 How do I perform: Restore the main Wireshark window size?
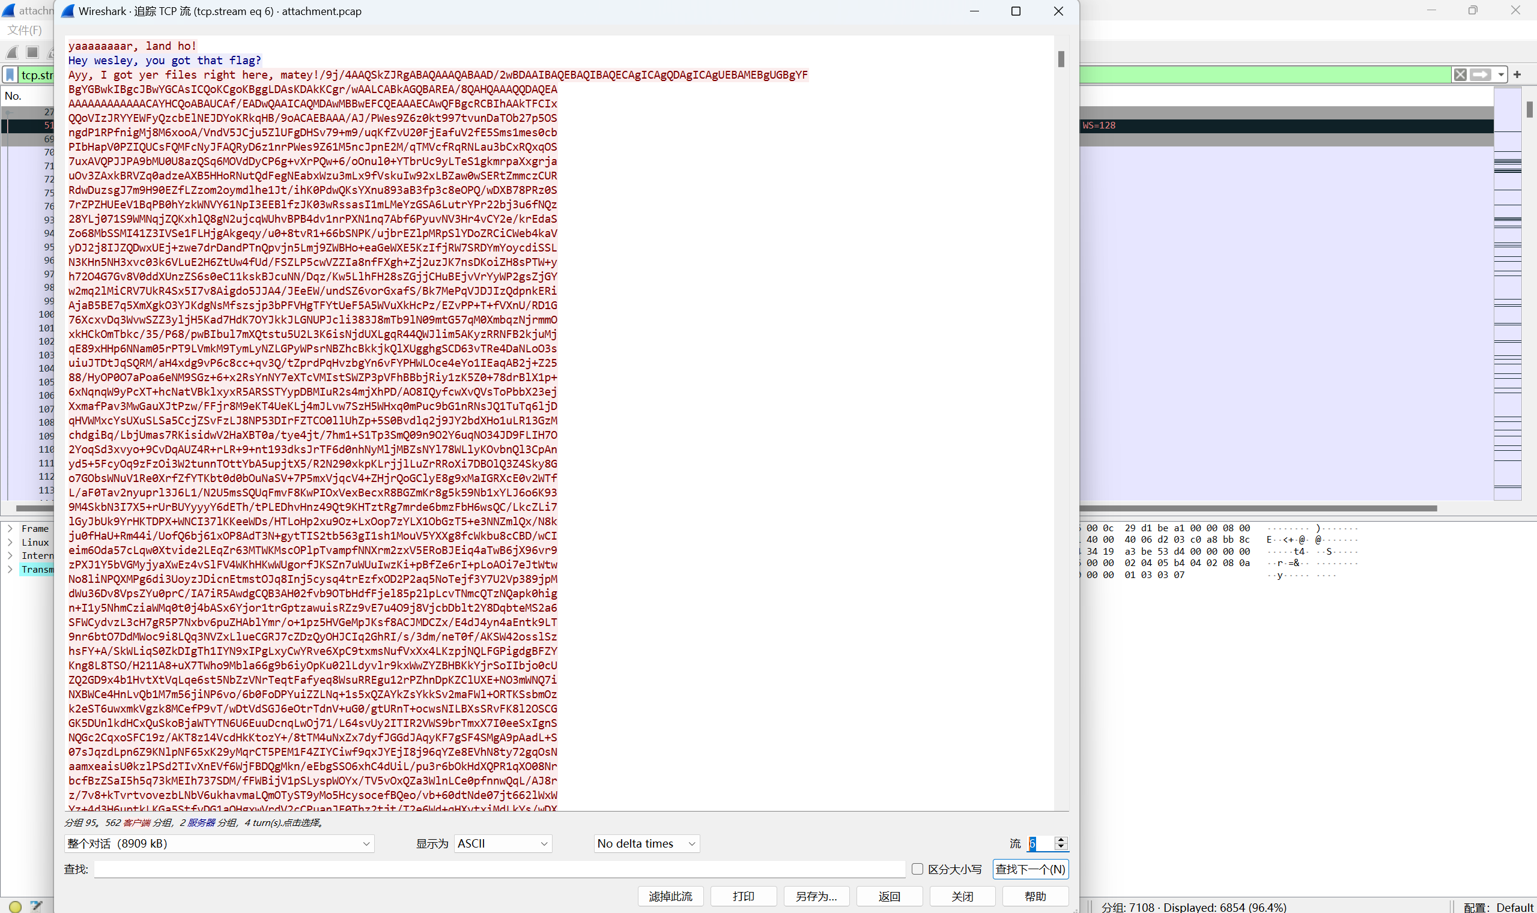click(x=1472, y=10)
